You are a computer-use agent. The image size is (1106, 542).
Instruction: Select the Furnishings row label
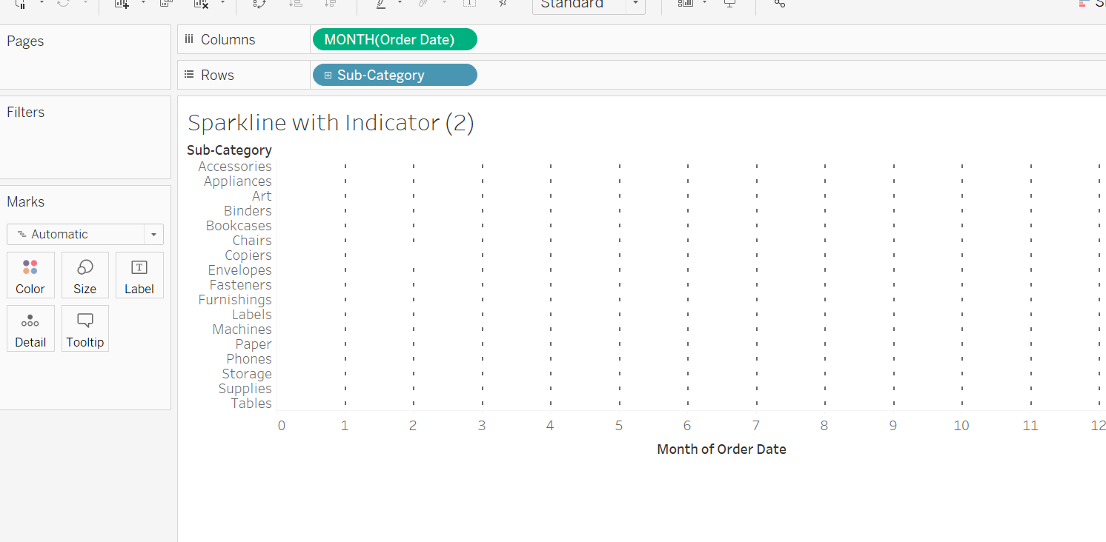coord(235,300)
